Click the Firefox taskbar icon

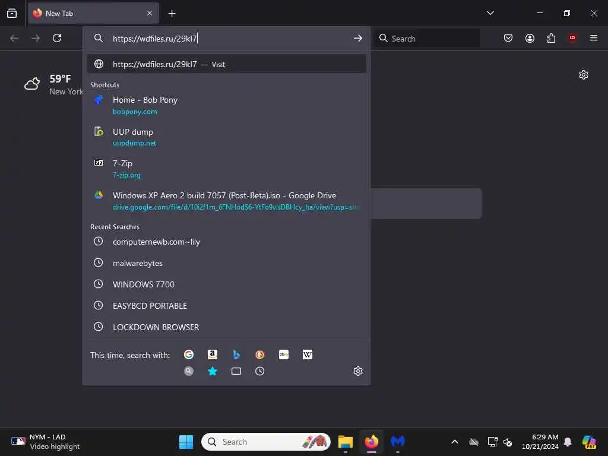pyautogui.click(x=372, y=442)
